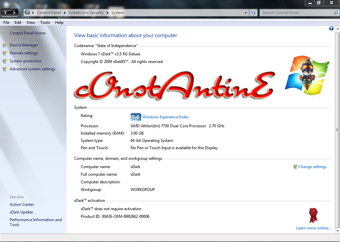Restore down the System window

pyautogui.click(x=319, y=3)
